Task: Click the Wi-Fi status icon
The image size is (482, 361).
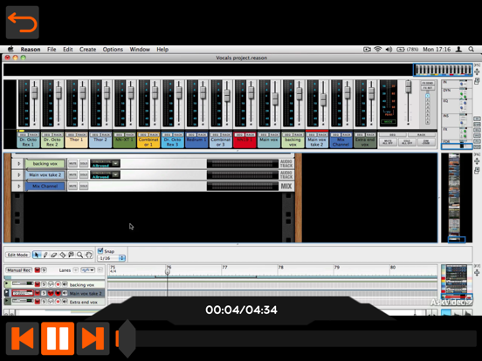Action: coord(378,49)
